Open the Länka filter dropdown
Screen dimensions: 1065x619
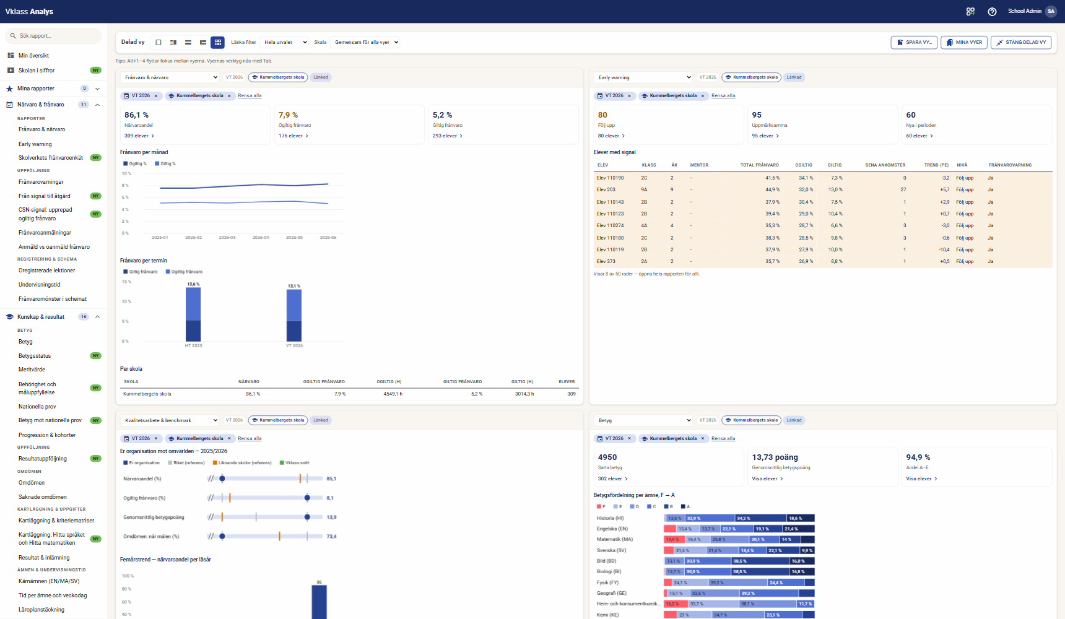pos(284,42)
